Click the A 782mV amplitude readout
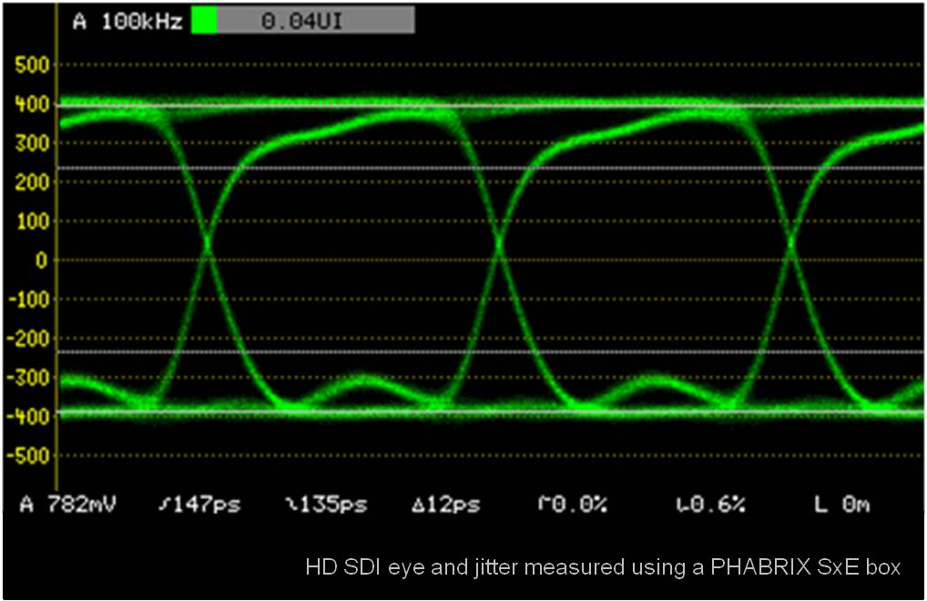Viewport: 927px width, 601px height. click(69, 504)
